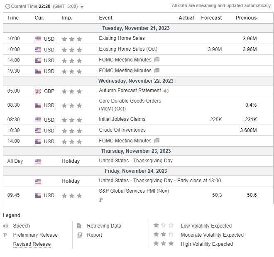274x257 pixels.
Task: Open the Initial Jobless Claims event
Action: [122, 119]
